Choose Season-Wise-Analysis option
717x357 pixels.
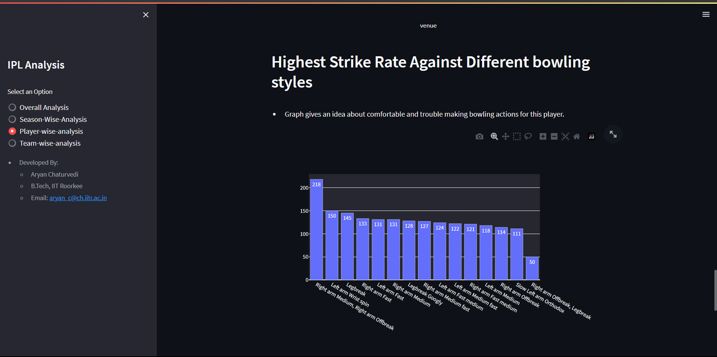click(12, 119)
